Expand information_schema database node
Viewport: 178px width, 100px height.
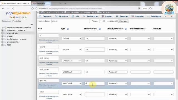pos(3,30)
